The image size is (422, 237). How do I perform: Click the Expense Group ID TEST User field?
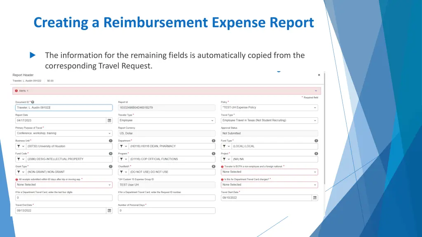click(x=166, y=185)
